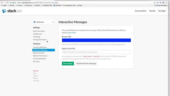Open the PushCount bookmark

28,5
